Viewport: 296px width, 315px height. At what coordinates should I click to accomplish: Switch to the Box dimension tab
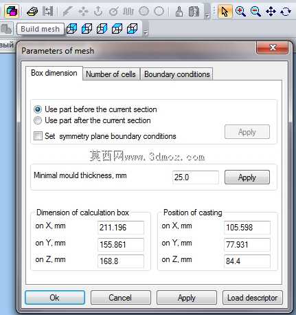coord(54,73)
